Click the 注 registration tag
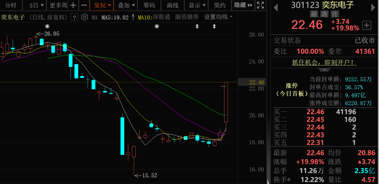This screenshot has height=184, width=379. click(x=334, y=14)
